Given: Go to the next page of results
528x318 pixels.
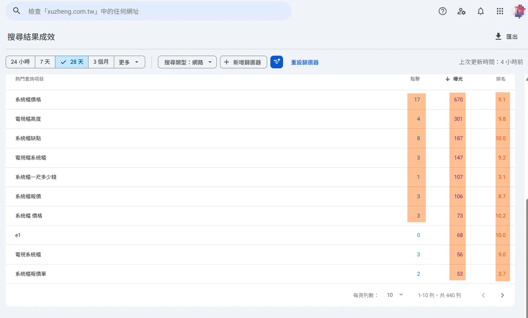Looking at the screenshot, I should [x=502, y=295].
